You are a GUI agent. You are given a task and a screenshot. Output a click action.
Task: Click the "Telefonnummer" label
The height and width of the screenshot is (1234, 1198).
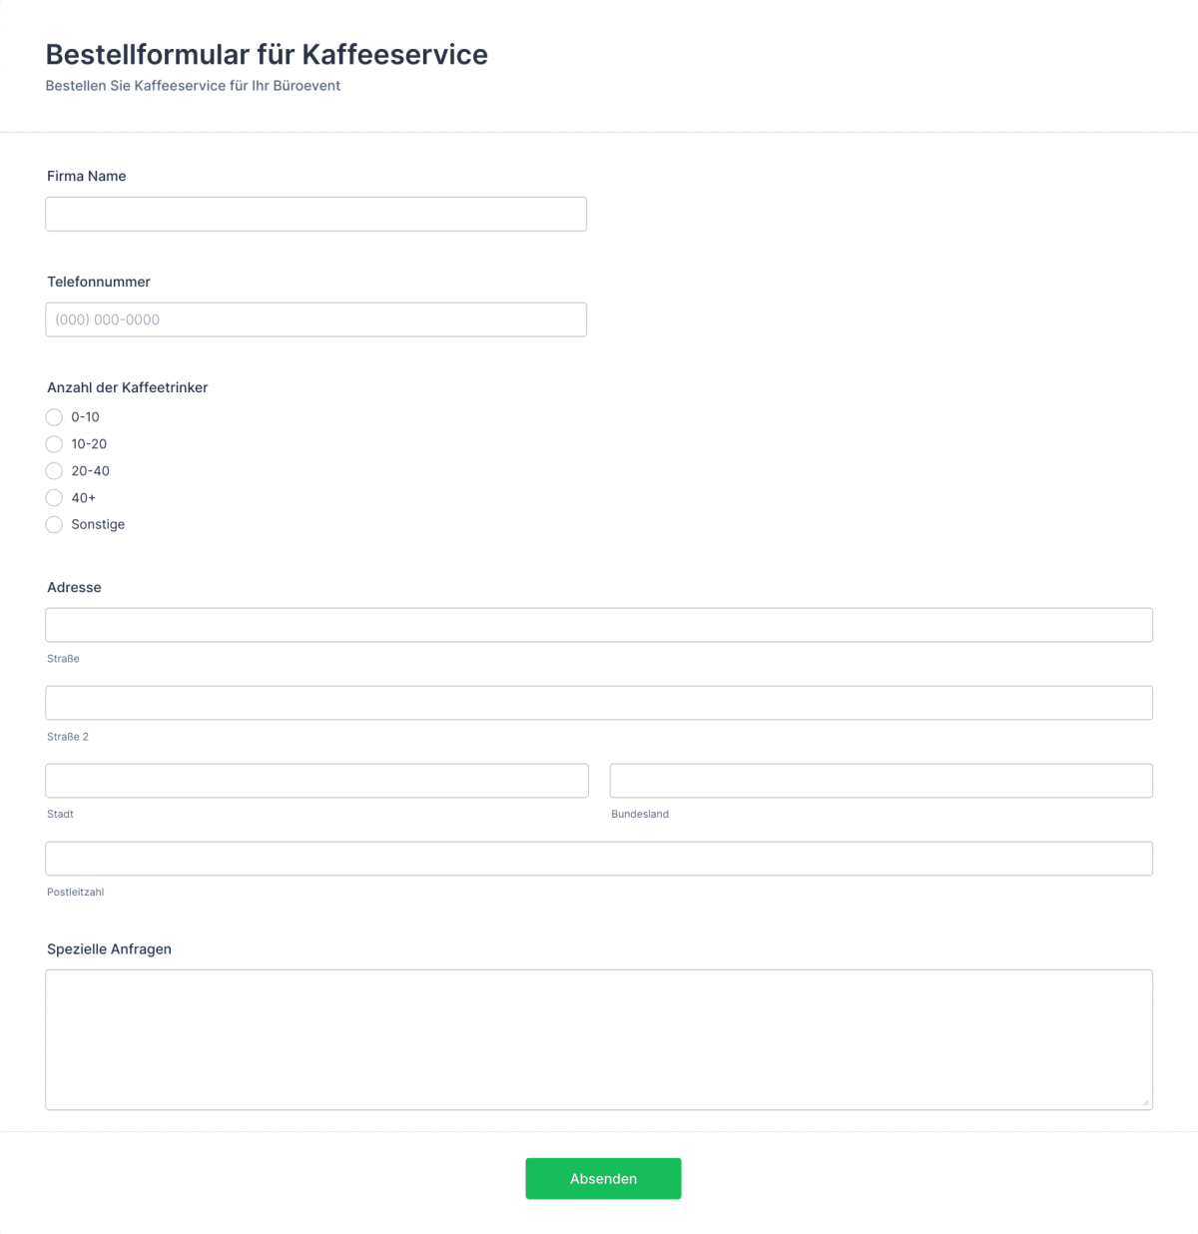click(99, 282)
